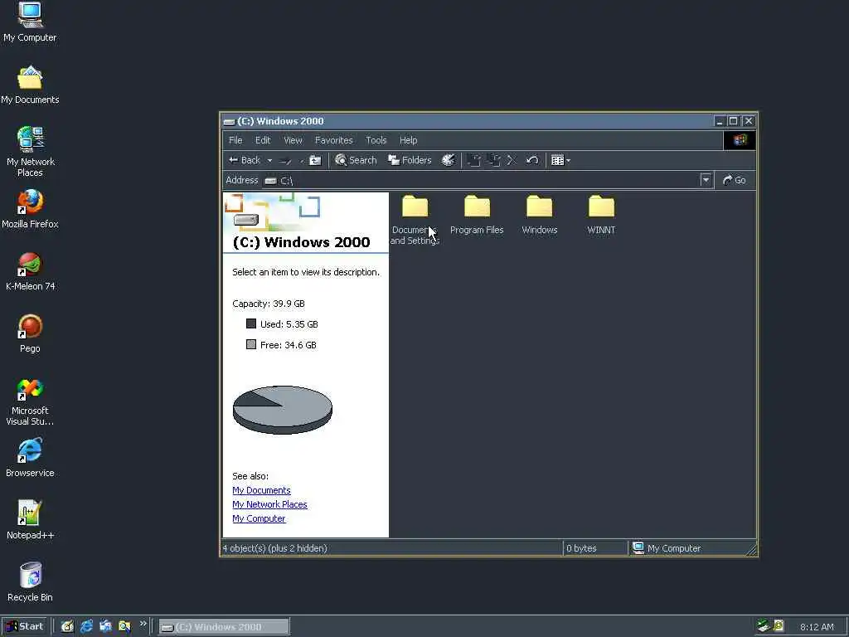Open the Tools menu
Viewport: 849px width, 637px height.
pos(376,140)
